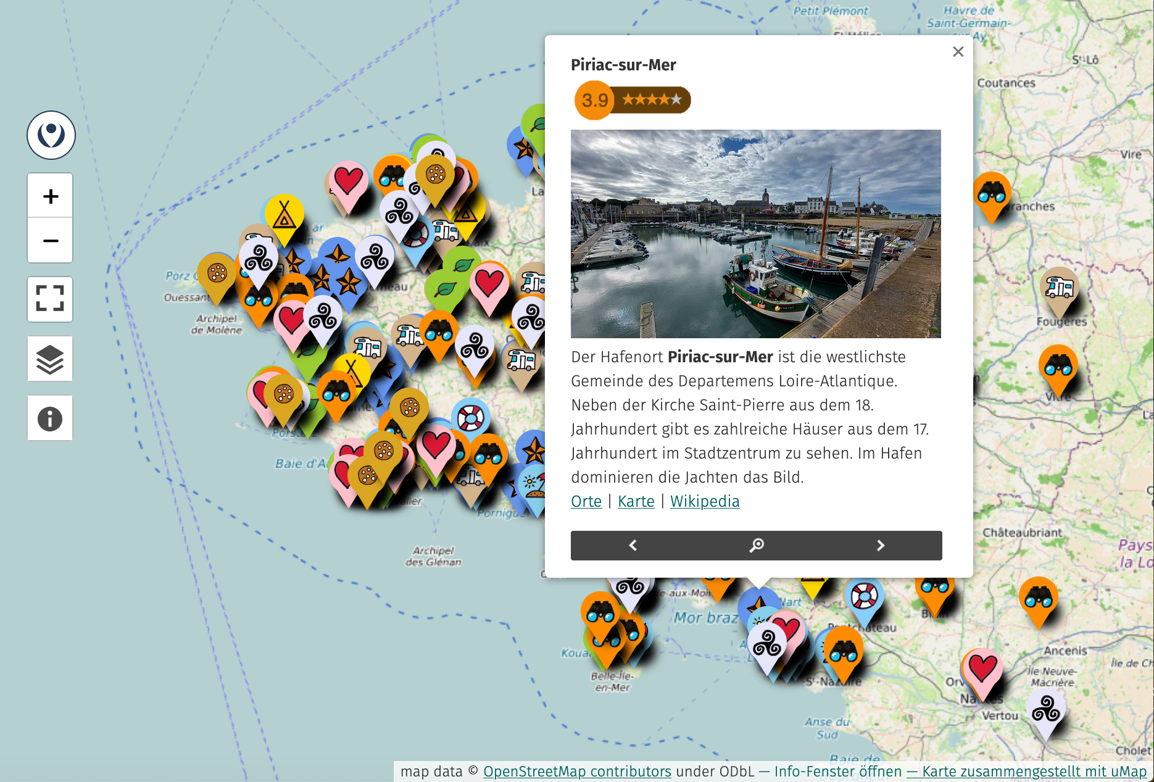Image resolution: width=1154 pixels, height=782 pixels.
Task: Click the Piriac-sur-Mer harbor photo
Action: (x=756, y=234)
